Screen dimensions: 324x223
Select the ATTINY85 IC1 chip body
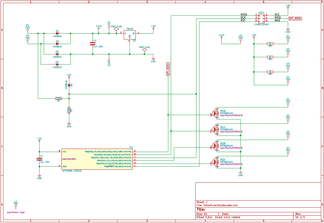pyautogui.click(x=97, y=159)
